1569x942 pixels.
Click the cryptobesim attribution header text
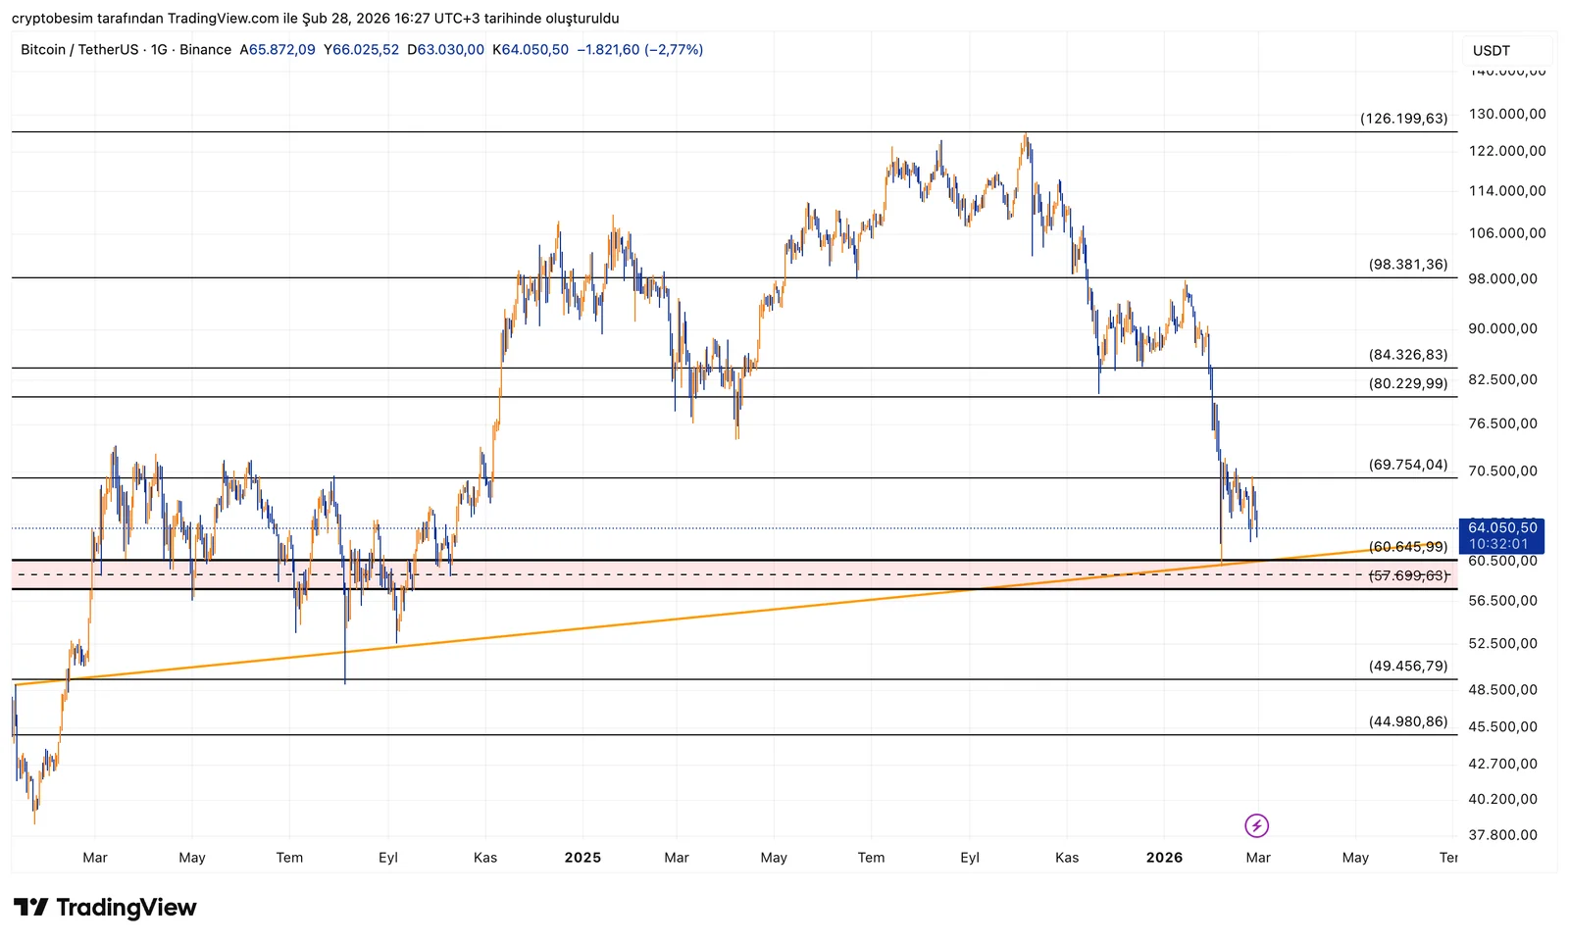click(x=315, y=19)
